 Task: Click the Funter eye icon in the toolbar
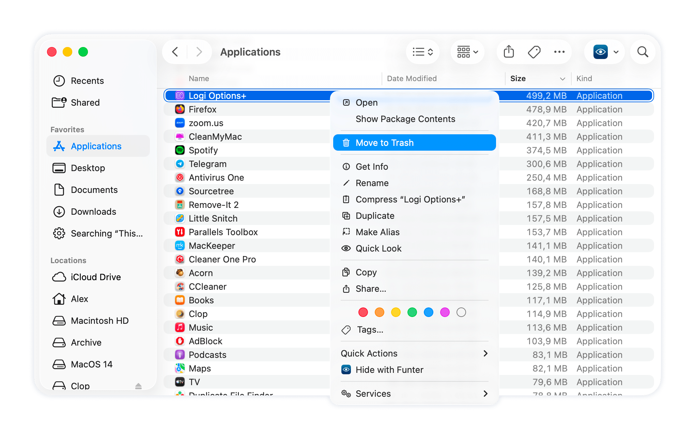(601, 52)
